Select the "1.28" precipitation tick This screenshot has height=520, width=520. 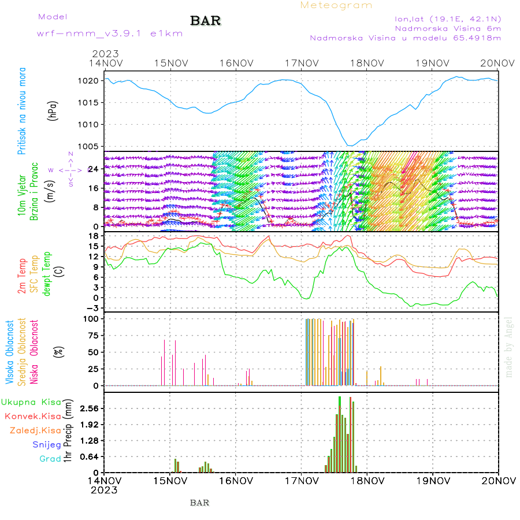point(89,441)
